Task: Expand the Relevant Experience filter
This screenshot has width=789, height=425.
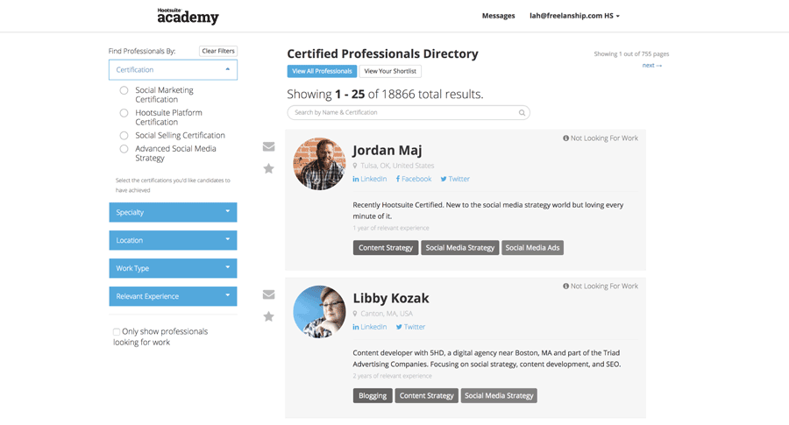Action: pyautogui.click(x=173, y=297)
